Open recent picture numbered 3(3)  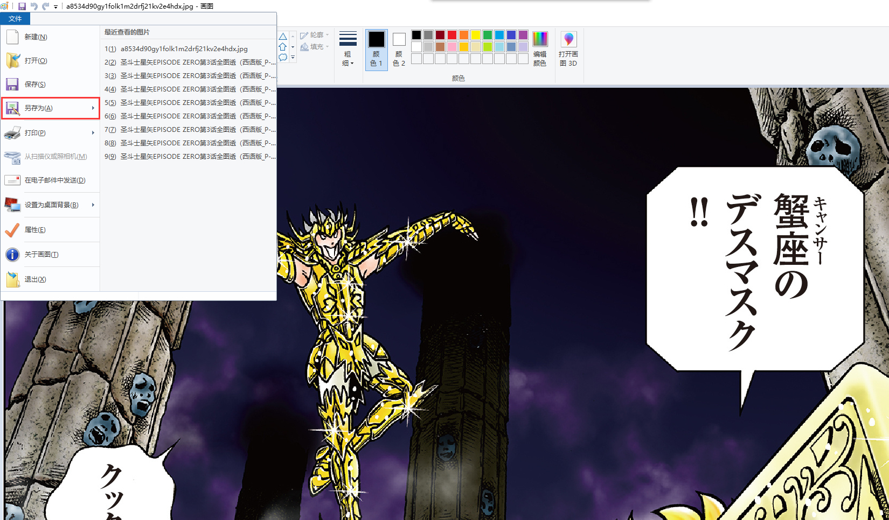click(189, 76)
